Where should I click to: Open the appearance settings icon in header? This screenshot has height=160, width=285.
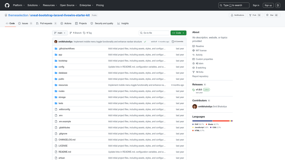[x=278, y=5]
